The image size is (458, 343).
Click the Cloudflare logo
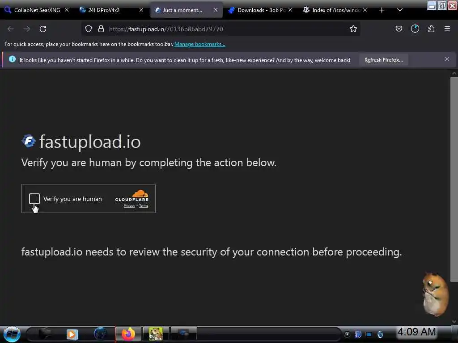[x=132, y=196]
